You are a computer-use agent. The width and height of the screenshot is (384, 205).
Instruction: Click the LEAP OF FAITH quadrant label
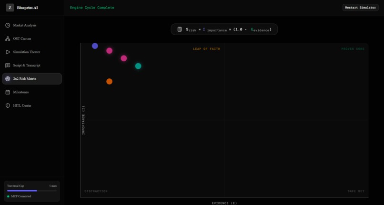point(206,49)
